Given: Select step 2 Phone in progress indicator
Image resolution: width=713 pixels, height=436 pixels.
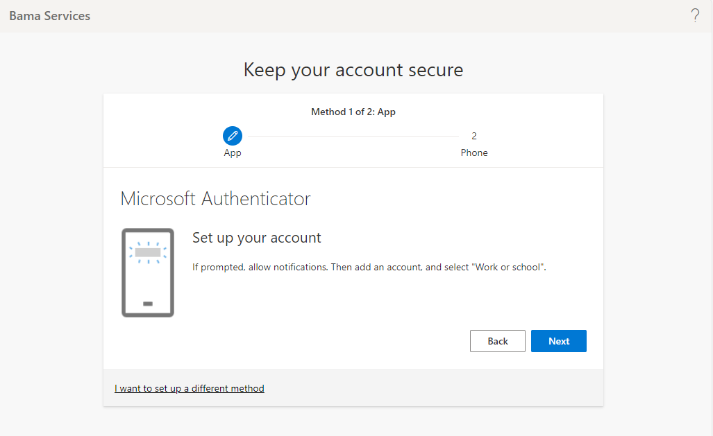Looking at the screenshot, I should coord(473,136).
